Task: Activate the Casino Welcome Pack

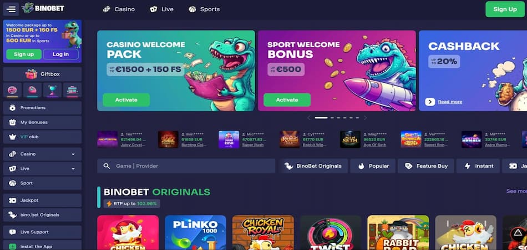Action: coord(126,100)
